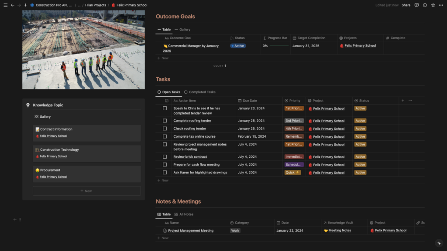Open the three-dot page options menu
Image resolution: width=447 pixels, height=251 pixels.
pyautogui.click(x=441, y=5)
